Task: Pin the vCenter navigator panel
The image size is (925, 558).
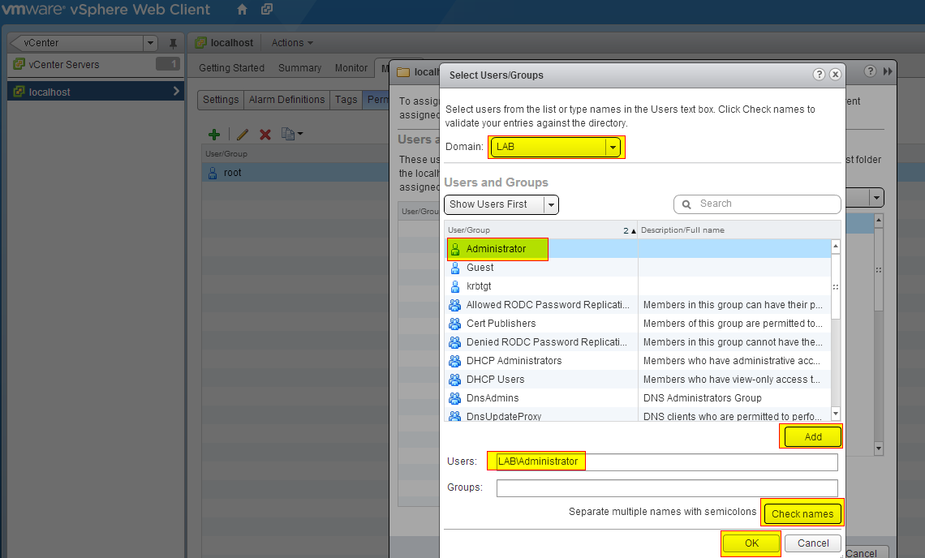Action: pos(173,43)
